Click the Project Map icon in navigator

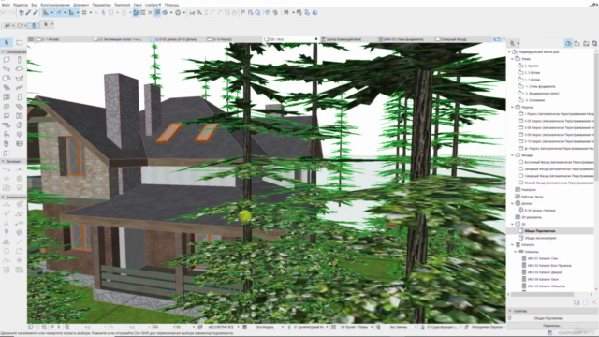[568, 44]
